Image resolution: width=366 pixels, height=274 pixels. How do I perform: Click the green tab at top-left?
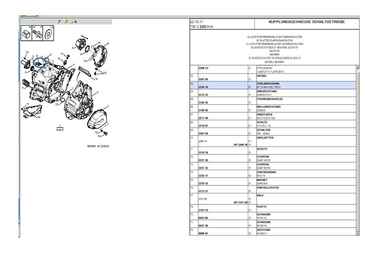[30, 16]
